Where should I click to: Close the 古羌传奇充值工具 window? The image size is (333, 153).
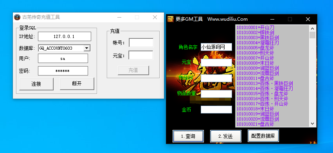click(x=155, y=17)
